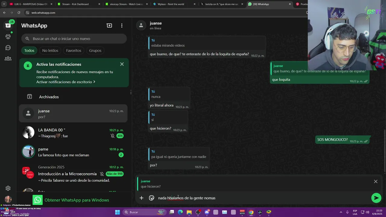Open the Status icon in sidebar
386x217 pixels.
[8, 36]
